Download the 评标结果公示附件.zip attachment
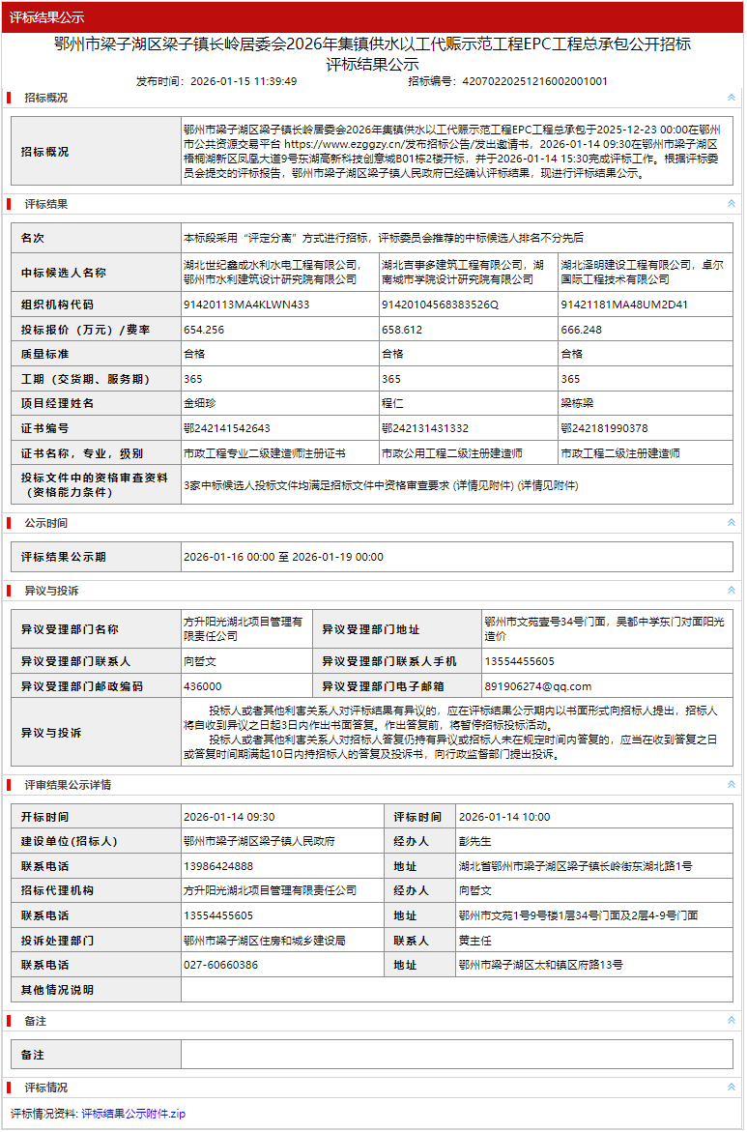This screenshot has width=747, height=1132. click(132, 1114)
